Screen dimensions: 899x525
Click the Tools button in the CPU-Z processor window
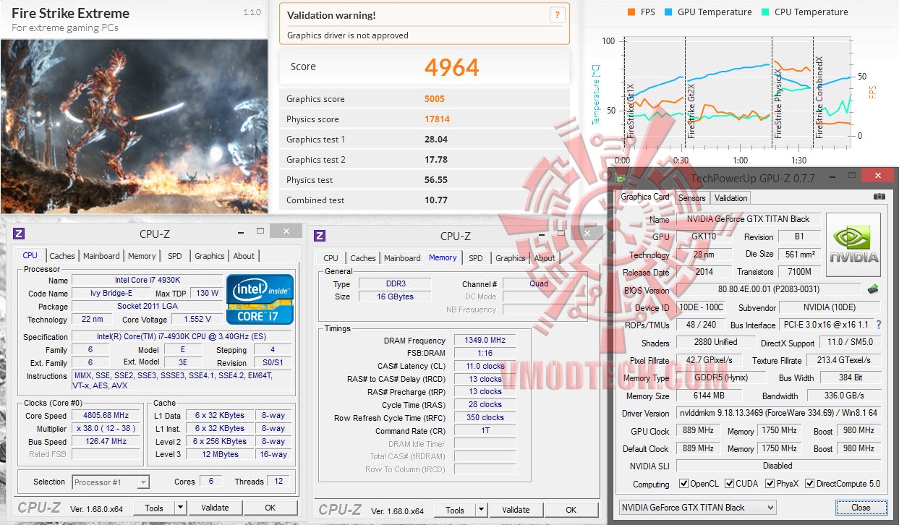click(154, 508)
